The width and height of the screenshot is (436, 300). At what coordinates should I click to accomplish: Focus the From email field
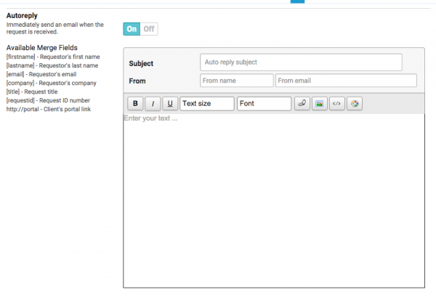(x=346, y=81)
